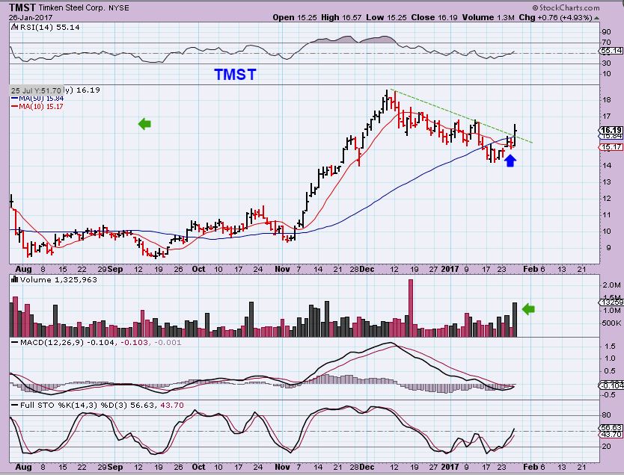This screenshot has height=475, width=624.
Task: Click the up-triangle icon after the change percent
Action: [596, 18]
